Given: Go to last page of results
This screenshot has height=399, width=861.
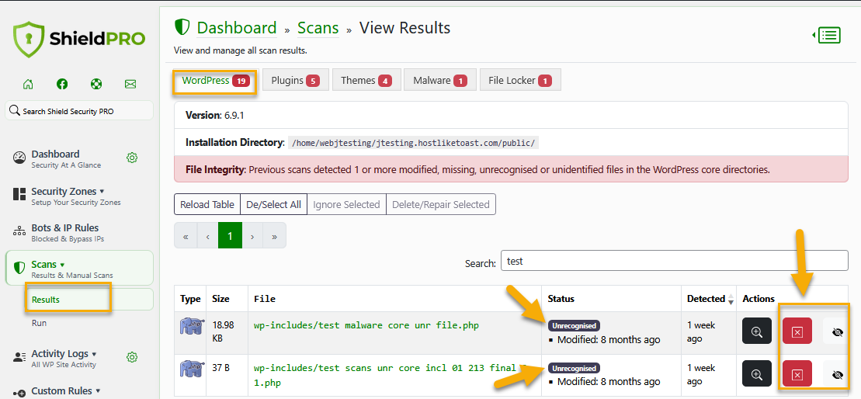Looking at the screenshot, I should pos(274,236).
